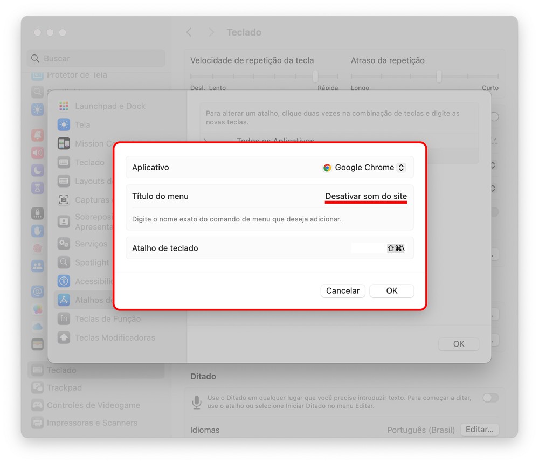Open Impressoras e Scanners in sidebar
Image resolution: width=539 pixels, height=464 pixels.
[92, 423]
